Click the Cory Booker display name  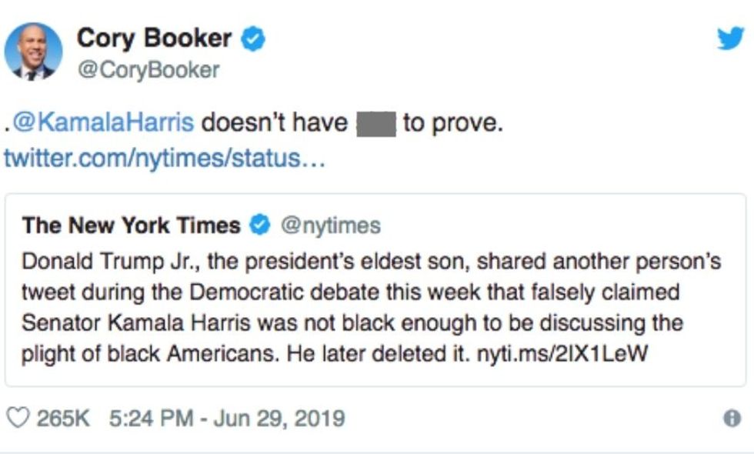pyautogui.click(x=154, y=38)
